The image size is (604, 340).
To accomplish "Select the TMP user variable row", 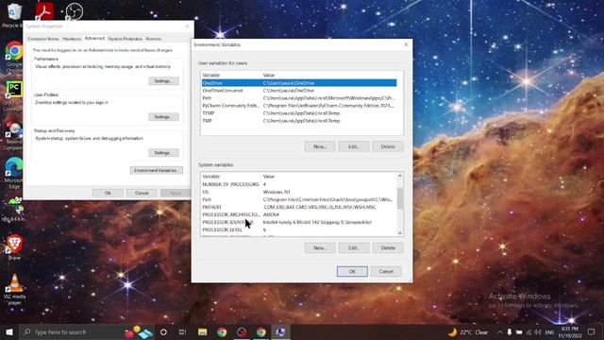I will [299, 121].
